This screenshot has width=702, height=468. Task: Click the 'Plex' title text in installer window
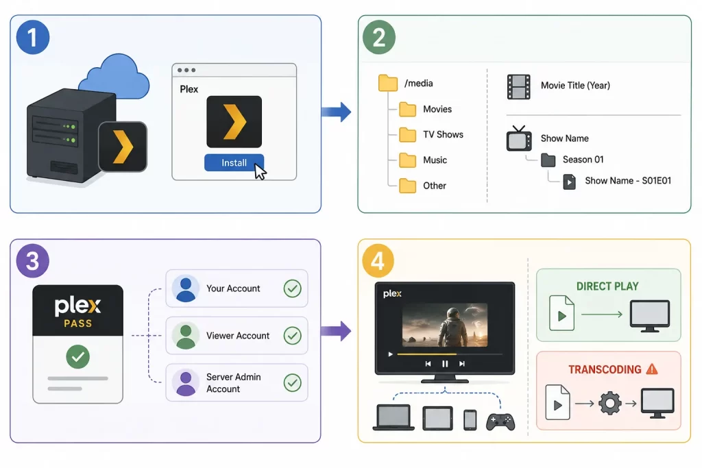pos(189,89)
